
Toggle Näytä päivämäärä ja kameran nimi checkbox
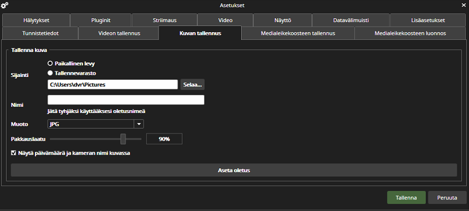13,153
